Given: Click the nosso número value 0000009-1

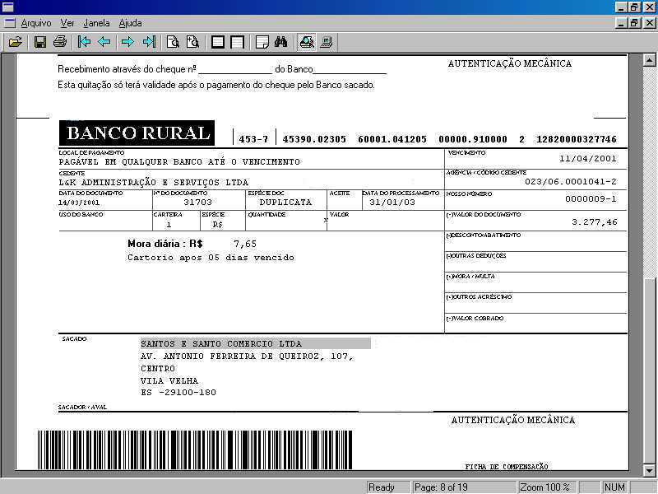Looking at the screenshot, I should (591, 198).
